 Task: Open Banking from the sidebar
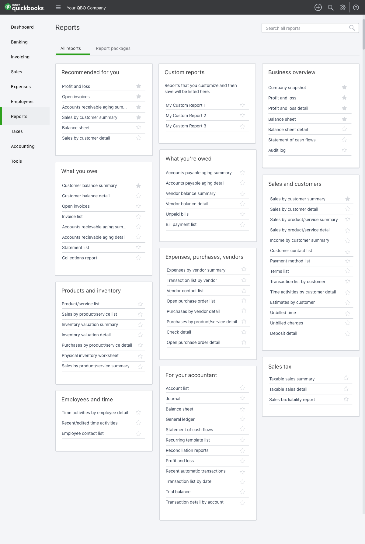[x=19, y=42]
